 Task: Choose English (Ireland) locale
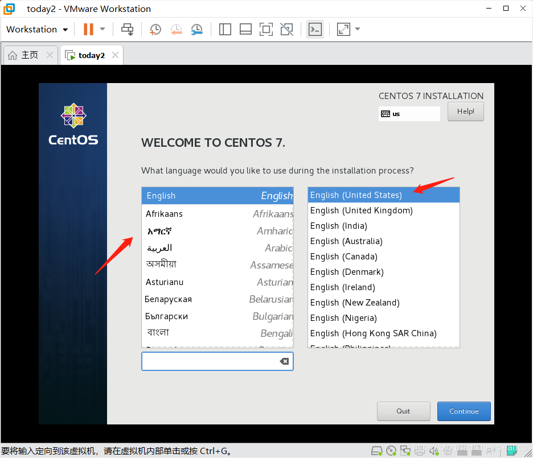coord(383,287)
